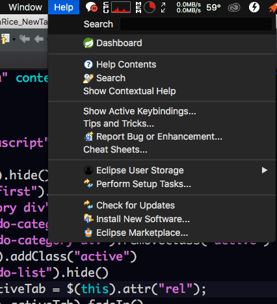Open the Eclipse User Storage entry
This screenshot has height=304, width=277.
162,170
